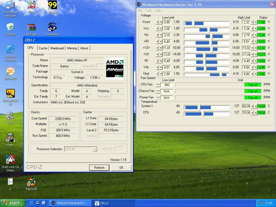This screenshot has width=276, height=207.
Task: Adjust the CPU Fan low limit spinner
Action: point(158,85)
